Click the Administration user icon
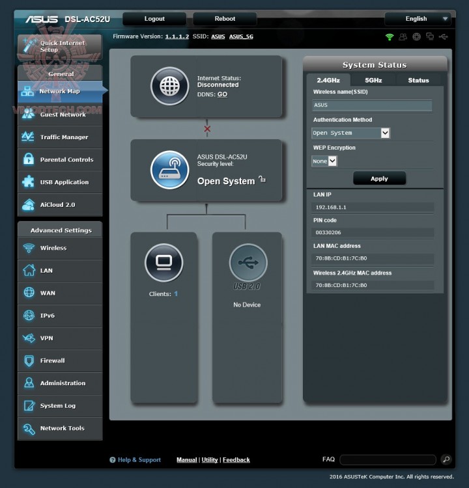The height and width of the screenshot is (488, 469). pyautogui.click(x=29, y=383)
